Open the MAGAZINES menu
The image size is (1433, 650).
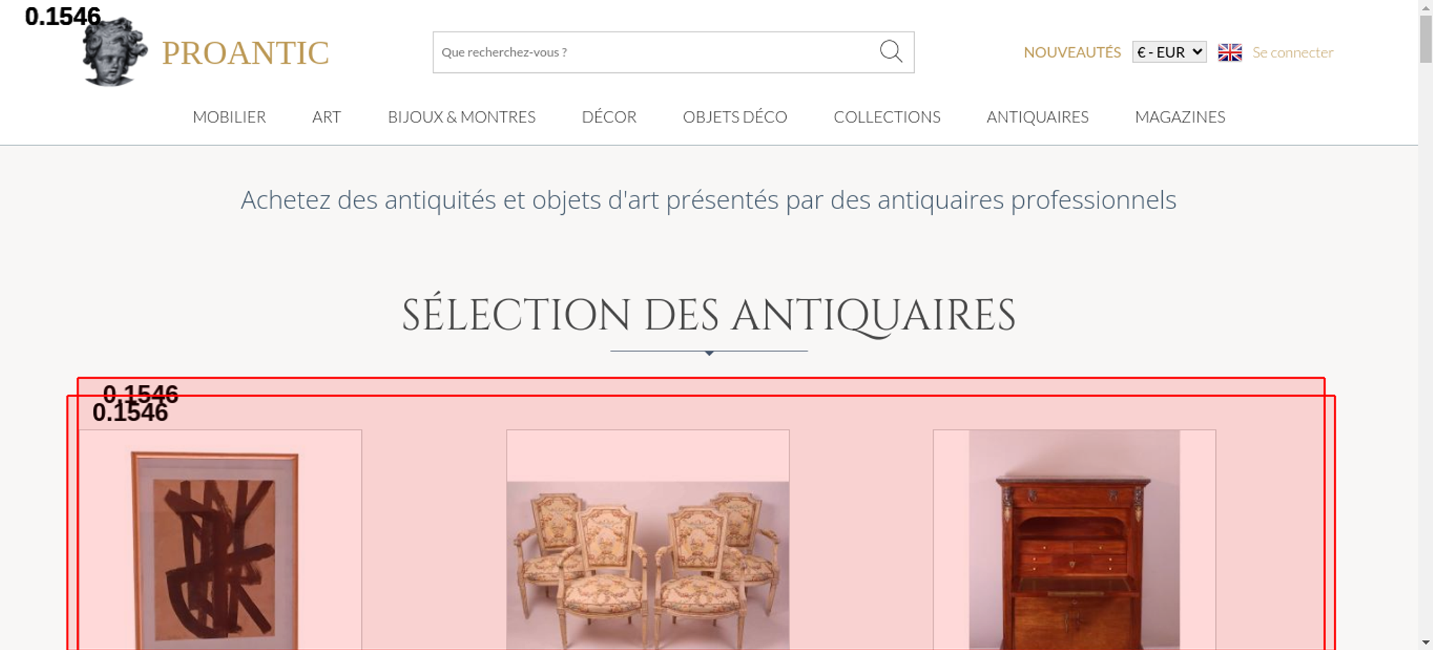[x=1180, y=117]
